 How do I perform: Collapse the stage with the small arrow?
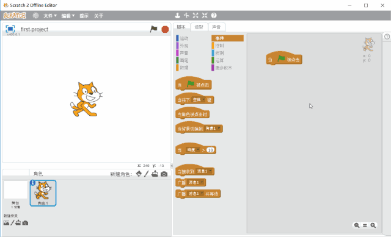tap(172, 166)
